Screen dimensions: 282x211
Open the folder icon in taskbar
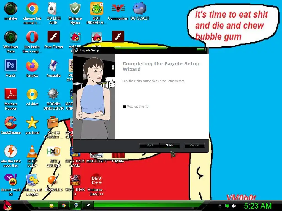51,206
